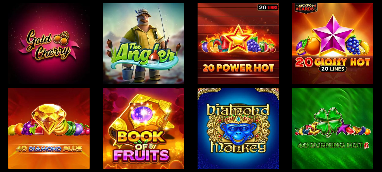Open the 20 Power Hot game
This screenshot has height=172, width=382.
pyautogui.click(x=238, y=44)
